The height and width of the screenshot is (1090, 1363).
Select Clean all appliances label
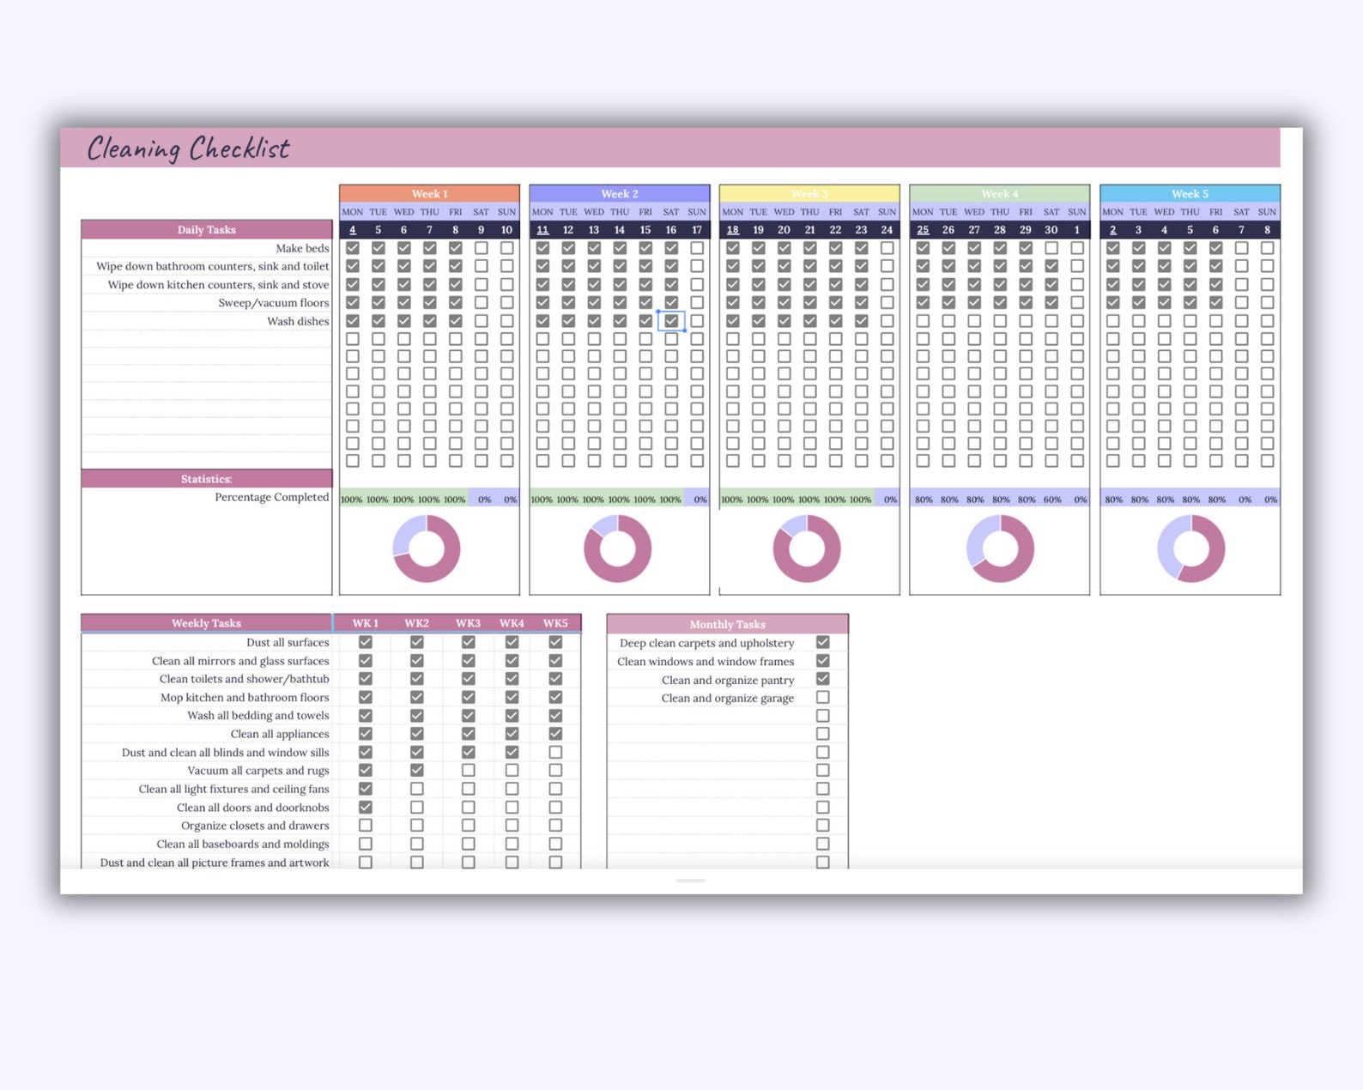(280, 734)
